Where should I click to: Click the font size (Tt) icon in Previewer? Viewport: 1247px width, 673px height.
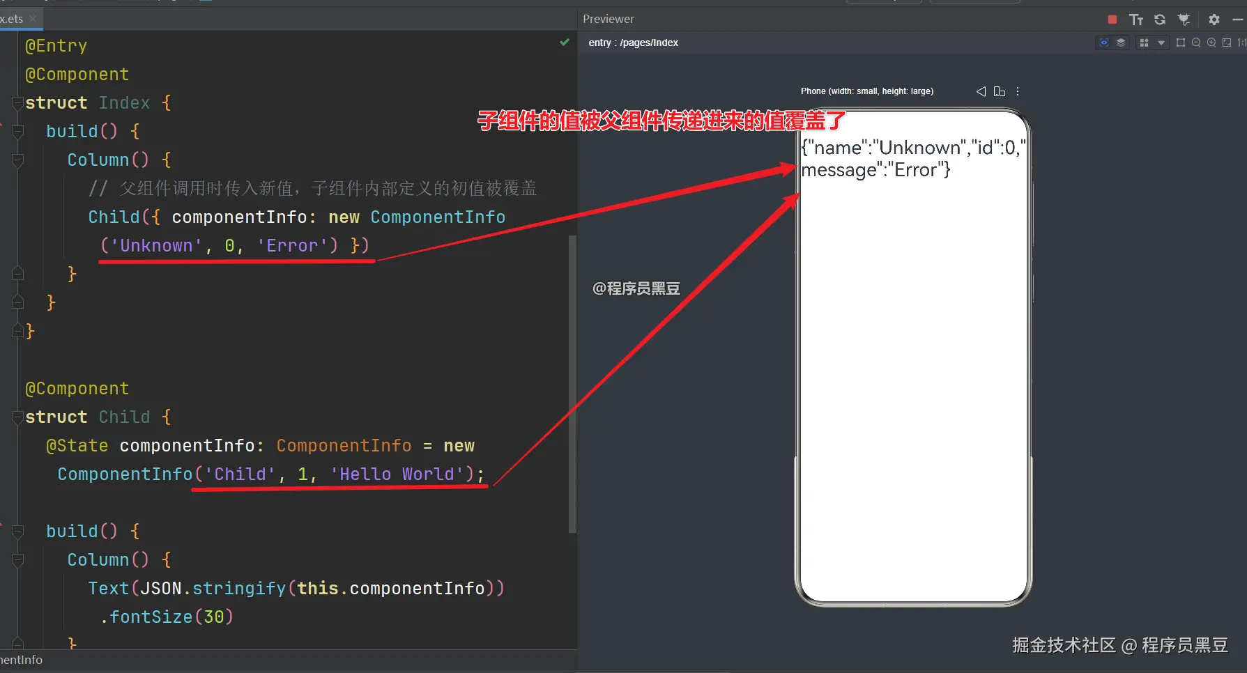coord(1136,20)
